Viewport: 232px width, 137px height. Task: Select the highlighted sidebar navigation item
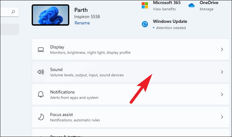(10, 29)
